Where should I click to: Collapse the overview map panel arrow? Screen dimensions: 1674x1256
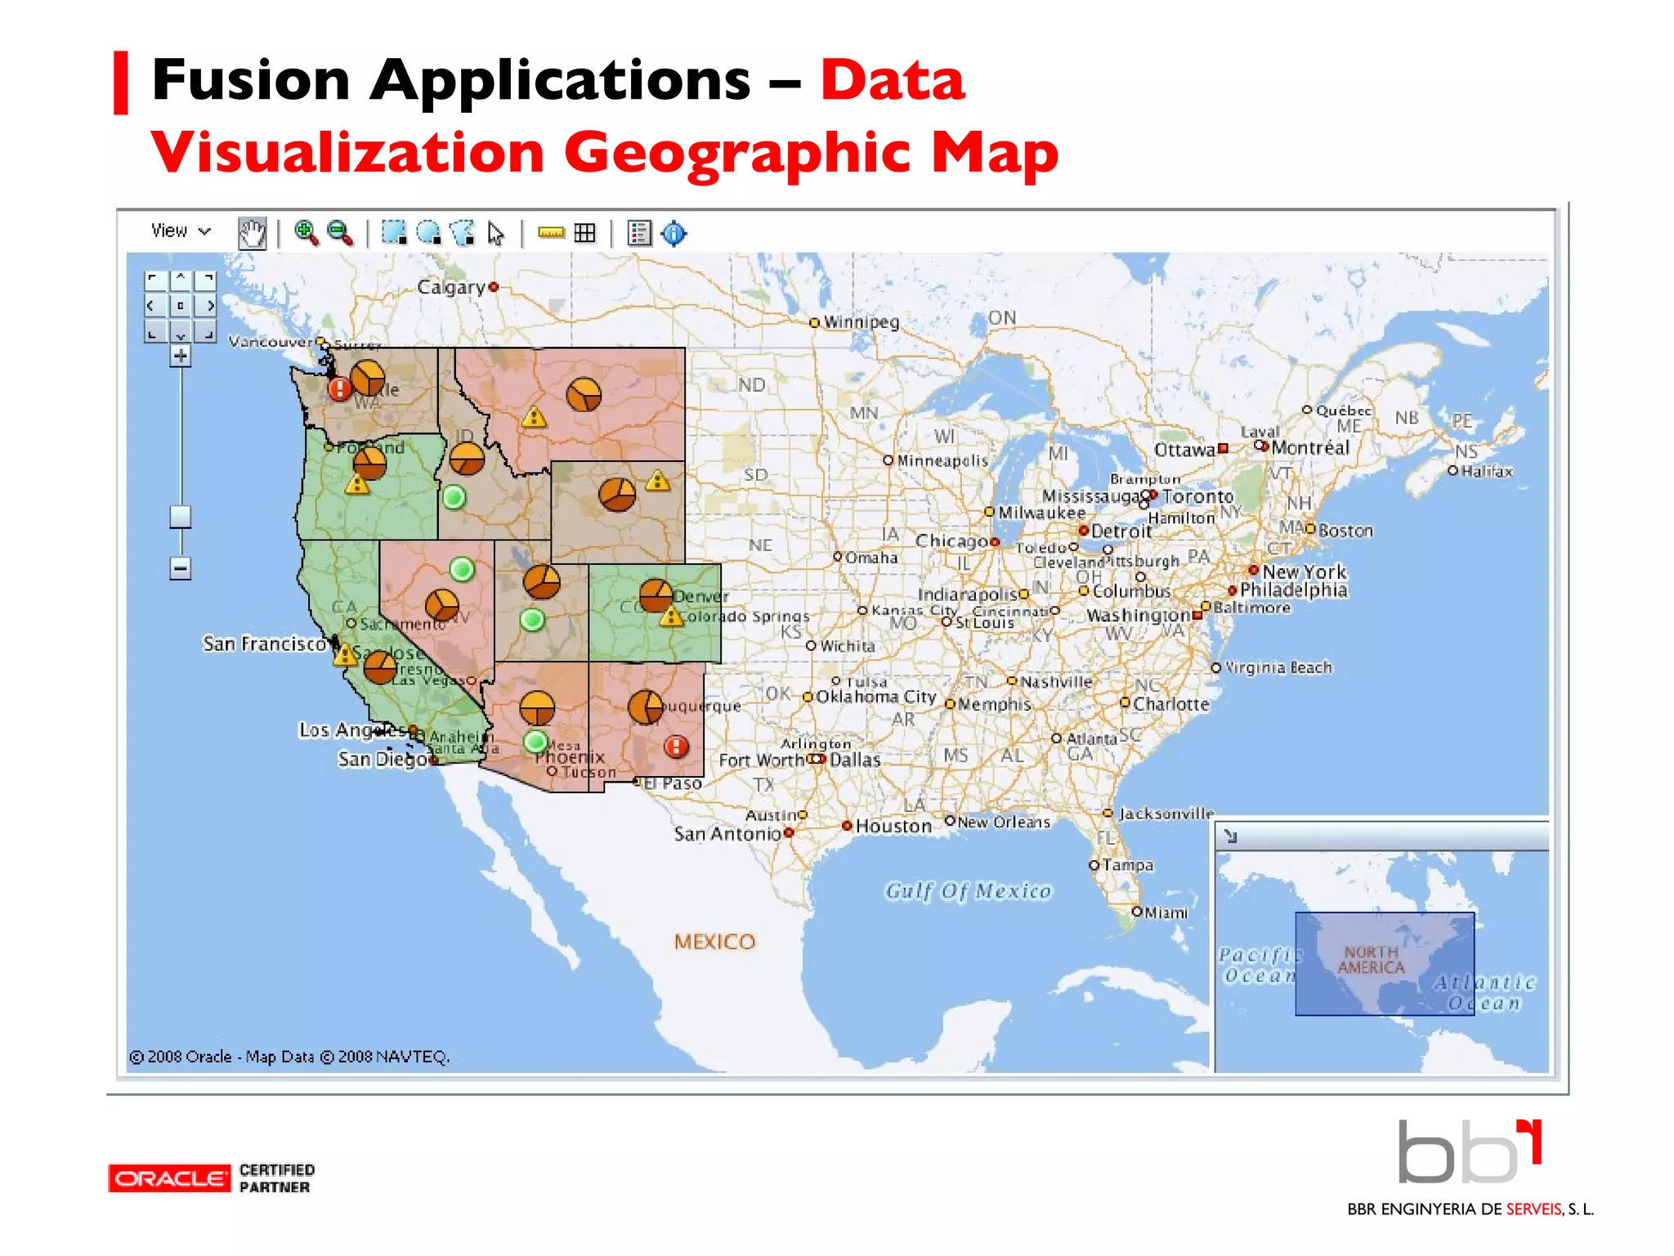pos(1231,837)
